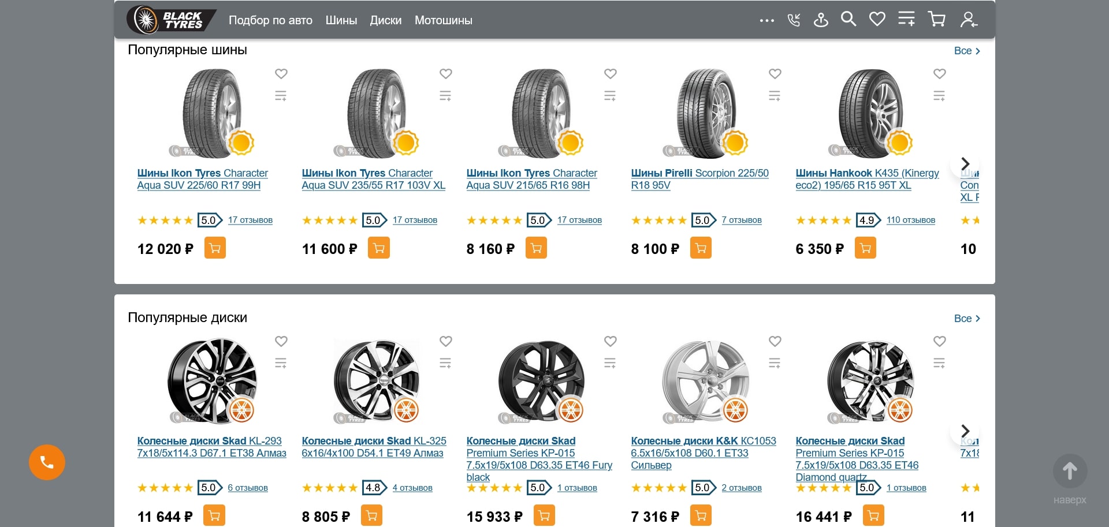Add Pirelli Scorpion 225/50 to favorites
The image size is (1109, 527).
(775, 74)
